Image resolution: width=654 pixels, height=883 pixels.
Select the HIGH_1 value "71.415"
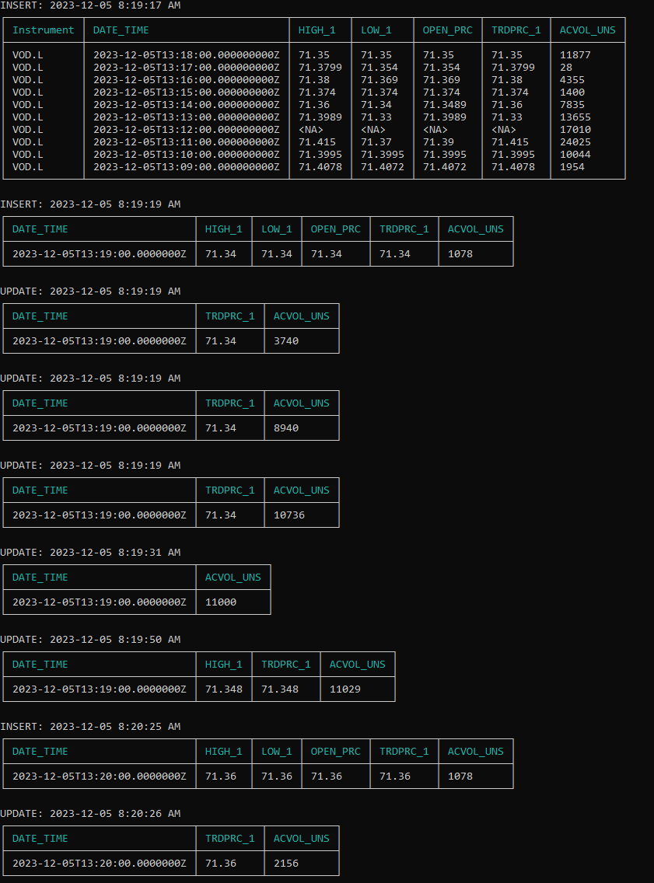(317, 142)
